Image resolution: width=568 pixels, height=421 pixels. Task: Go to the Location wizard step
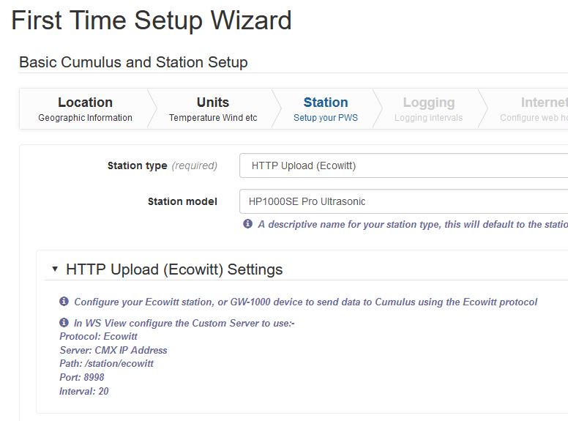coord(85,108)
